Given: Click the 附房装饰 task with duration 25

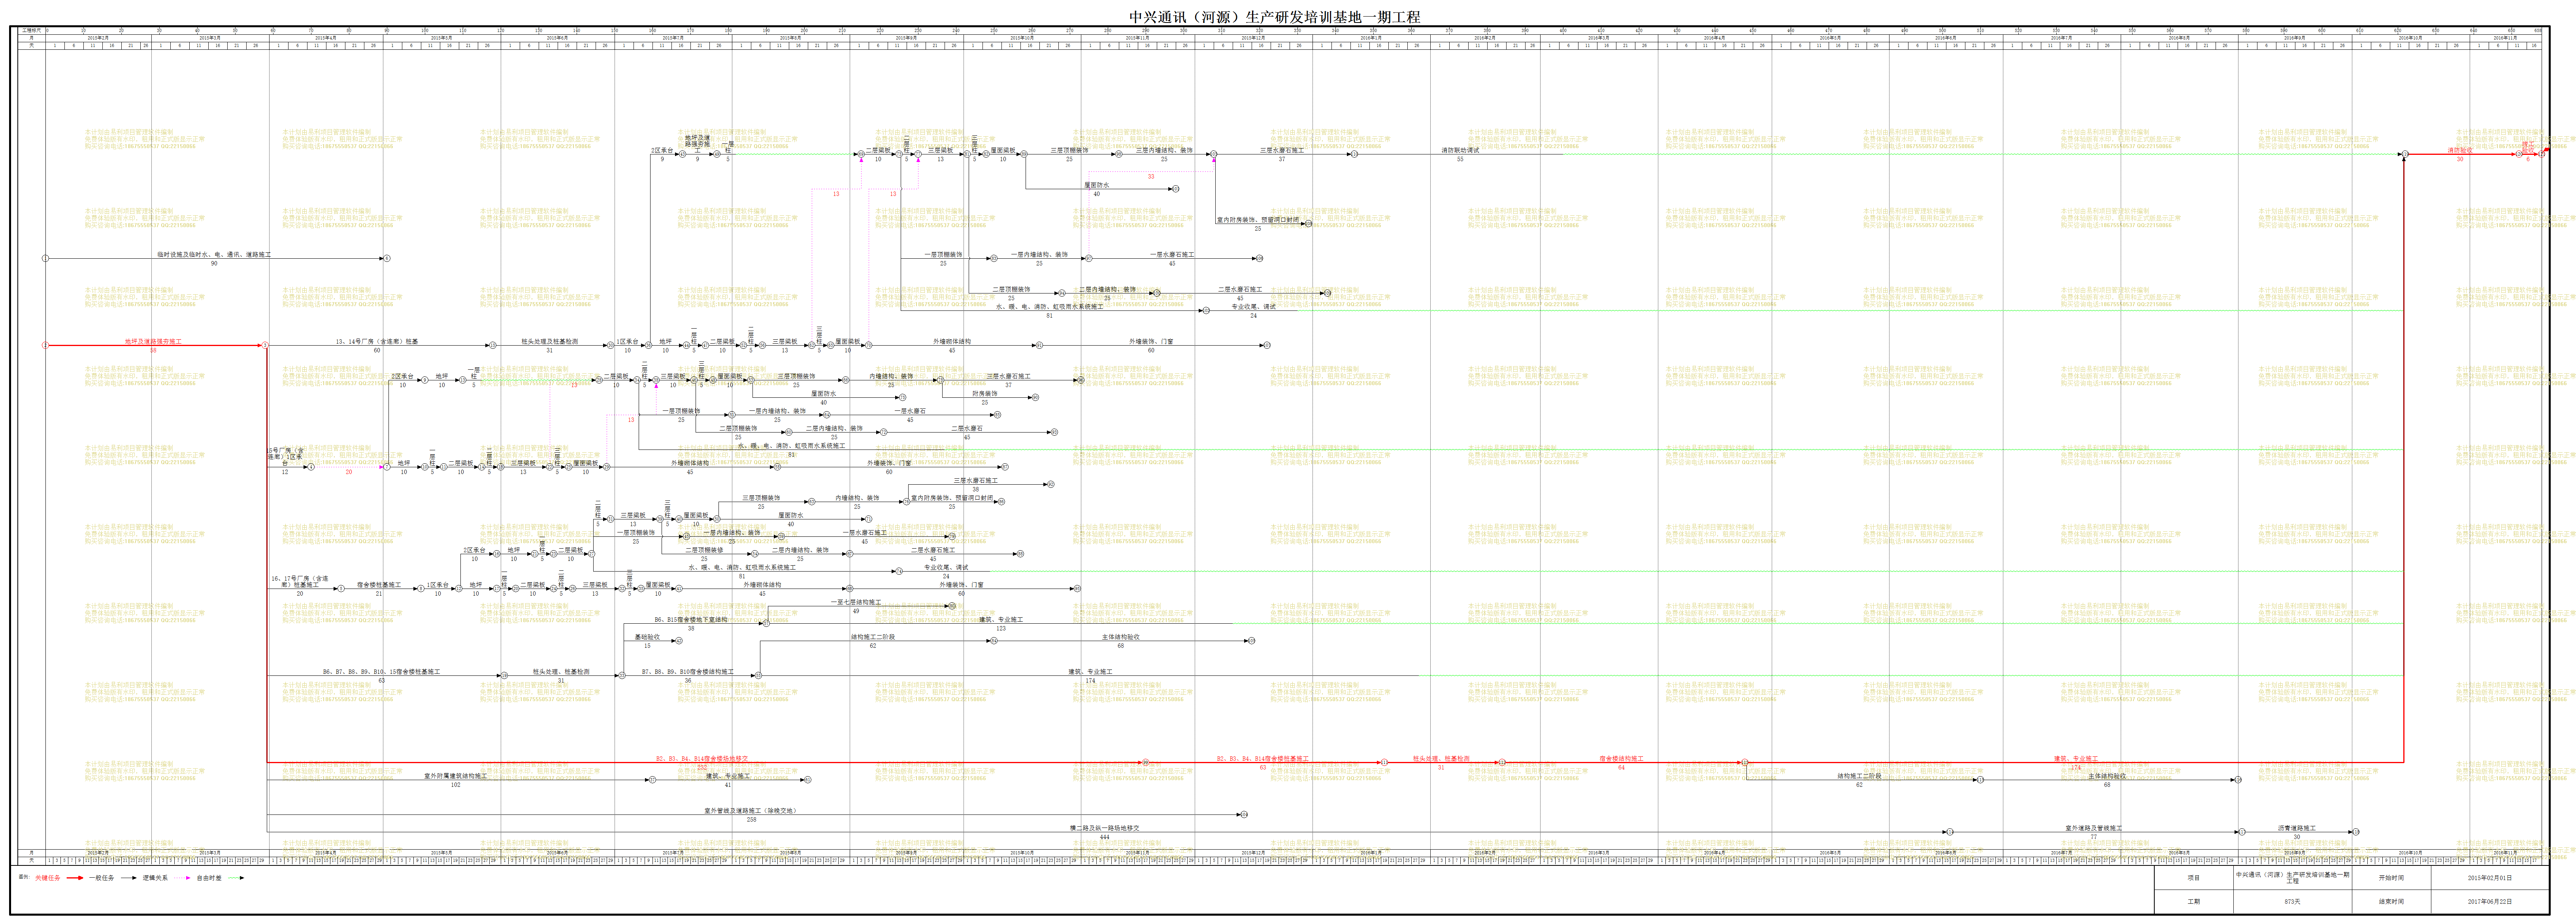Looking at the screenshot, I should pos(984,394).
